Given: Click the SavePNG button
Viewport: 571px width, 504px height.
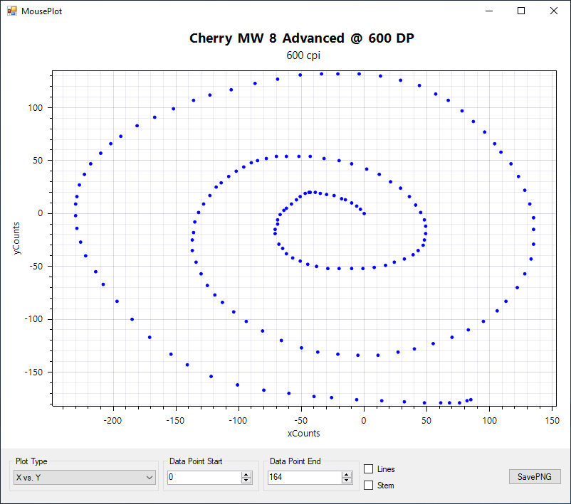Looking at the screenshot, I should pyautogui.click(x=535, y=477).
